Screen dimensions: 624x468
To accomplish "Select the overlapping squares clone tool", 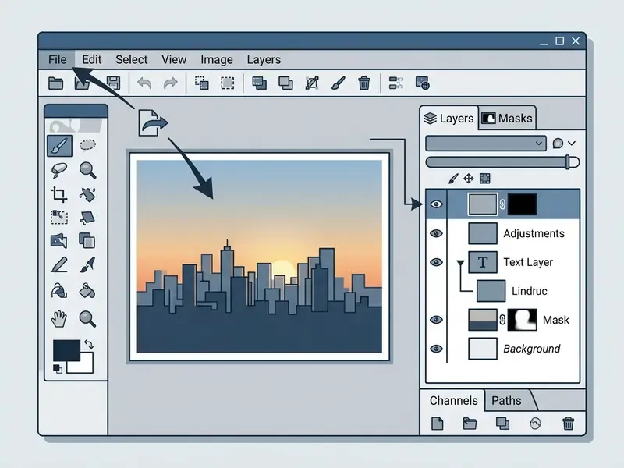I will pyautogui.click(x=87, y=240).
